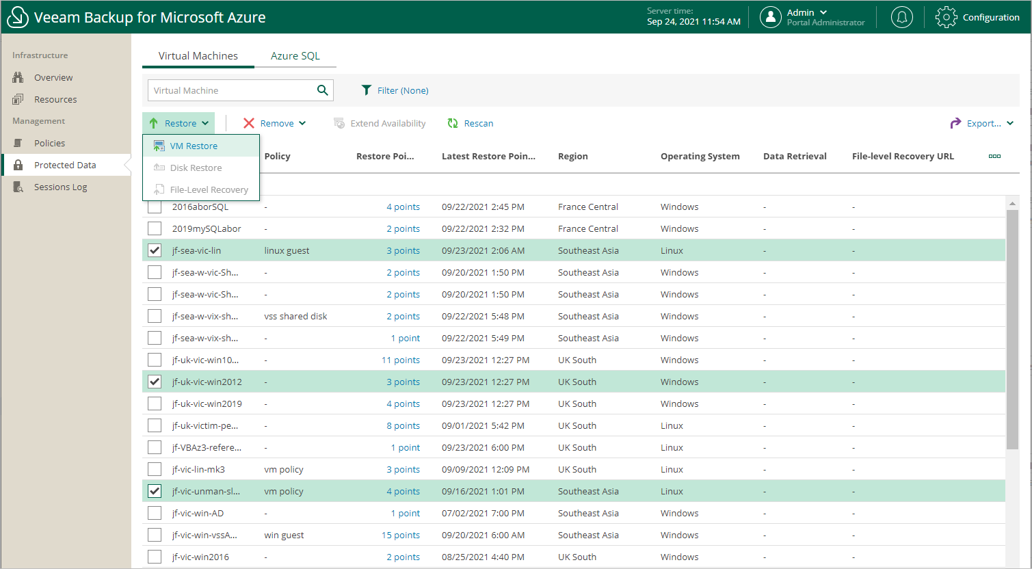Sort by Latest Restore Point column header

click(x=488, y=156)
